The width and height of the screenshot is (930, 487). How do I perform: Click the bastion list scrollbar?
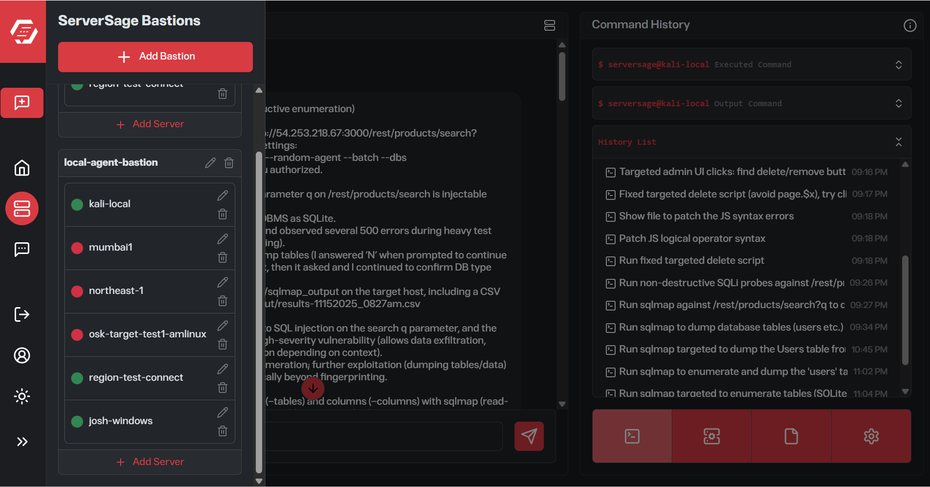point(259,312)
